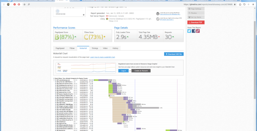The width and height of the screenshot is (257, 131).
Task: Switch to the PageSpeed tab
Action: tap(60, 48)
